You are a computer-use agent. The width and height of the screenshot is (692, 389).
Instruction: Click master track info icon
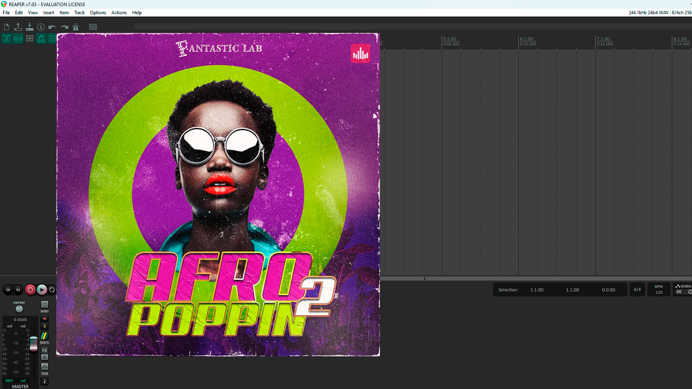(45, 381)
